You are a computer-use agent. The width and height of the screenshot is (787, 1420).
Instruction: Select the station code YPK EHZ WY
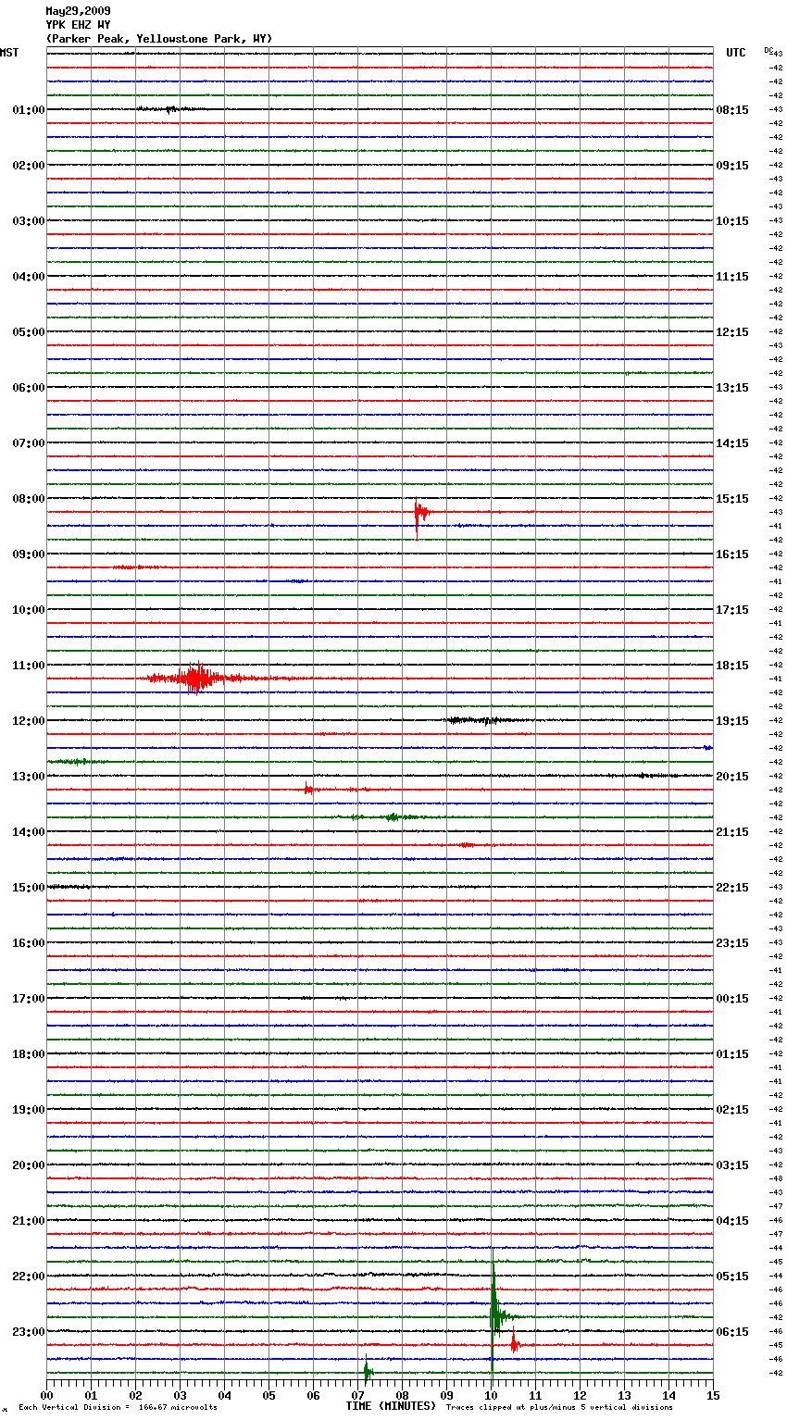click(78, 25)
